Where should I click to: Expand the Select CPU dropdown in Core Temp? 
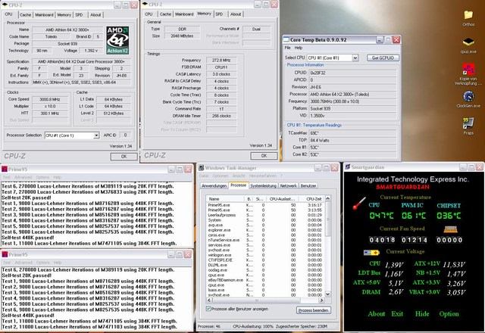pos(355,58)
